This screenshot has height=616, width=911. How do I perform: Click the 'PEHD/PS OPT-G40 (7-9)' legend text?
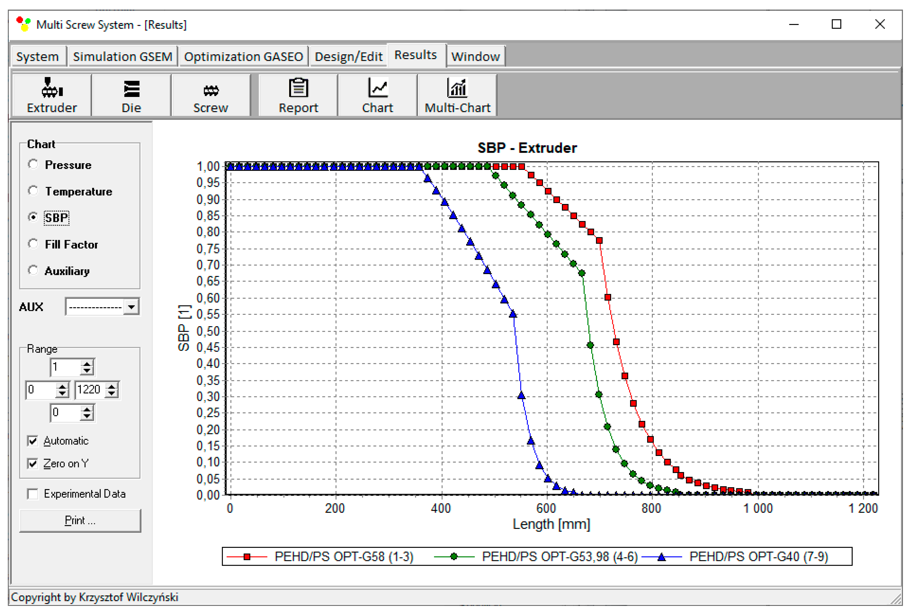coord(759,557)
